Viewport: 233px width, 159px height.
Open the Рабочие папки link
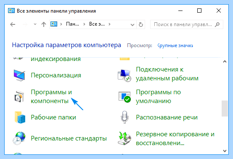point(53,117)
